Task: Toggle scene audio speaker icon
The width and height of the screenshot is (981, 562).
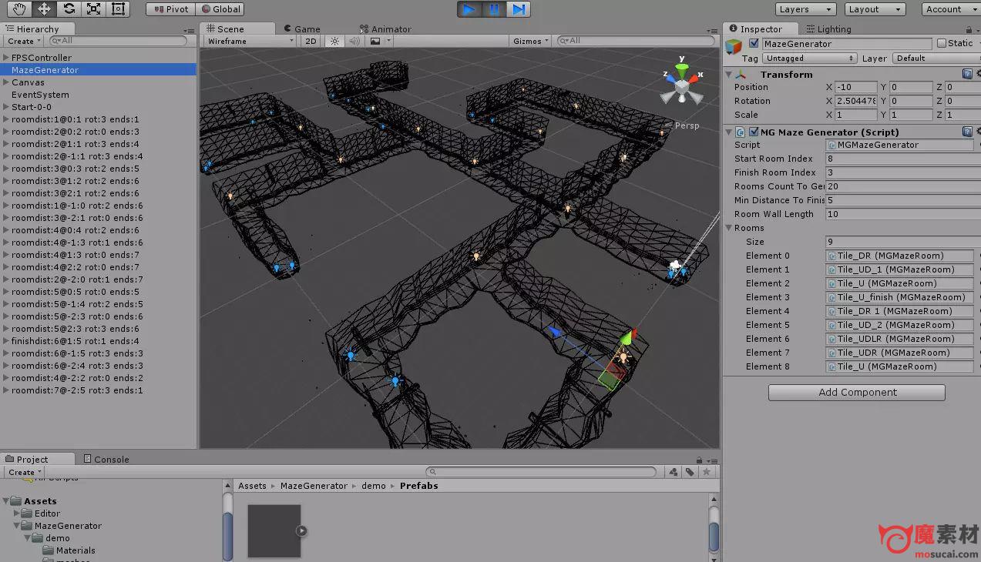Action: [354, 41]
